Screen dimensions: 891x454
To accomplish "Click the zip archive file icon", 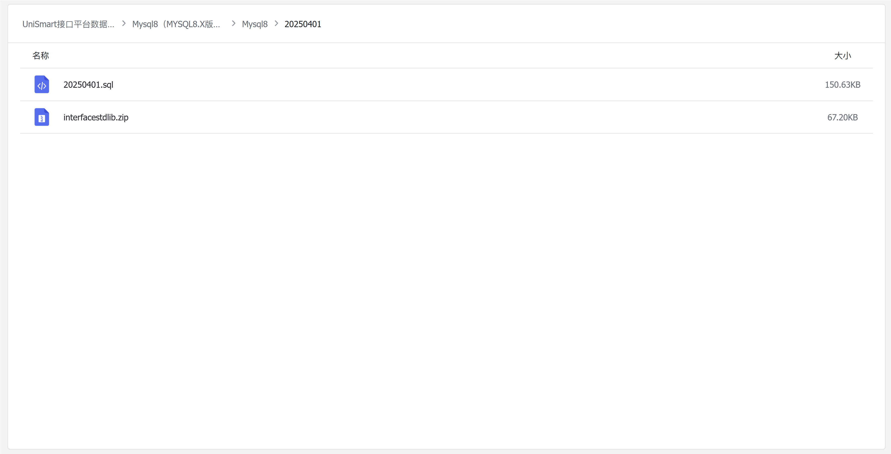I will [x=41, y=117].
